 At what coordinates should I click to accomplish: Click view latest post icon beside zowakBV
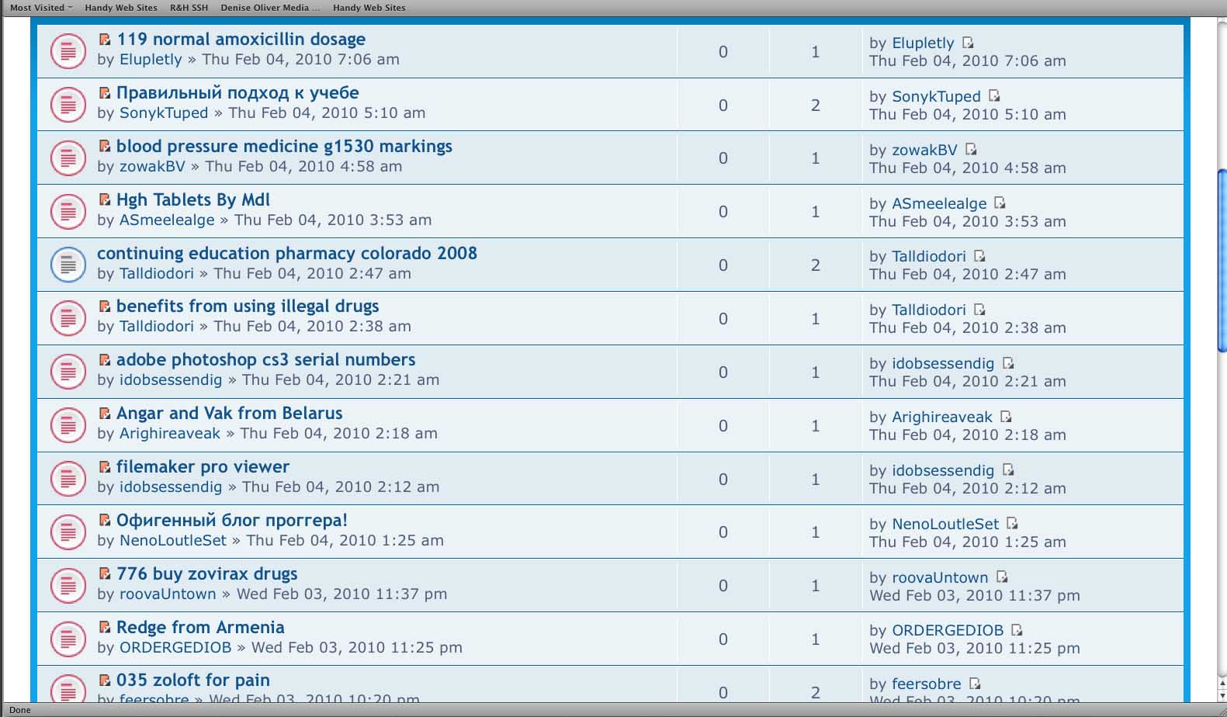click(x=970, y=150)
